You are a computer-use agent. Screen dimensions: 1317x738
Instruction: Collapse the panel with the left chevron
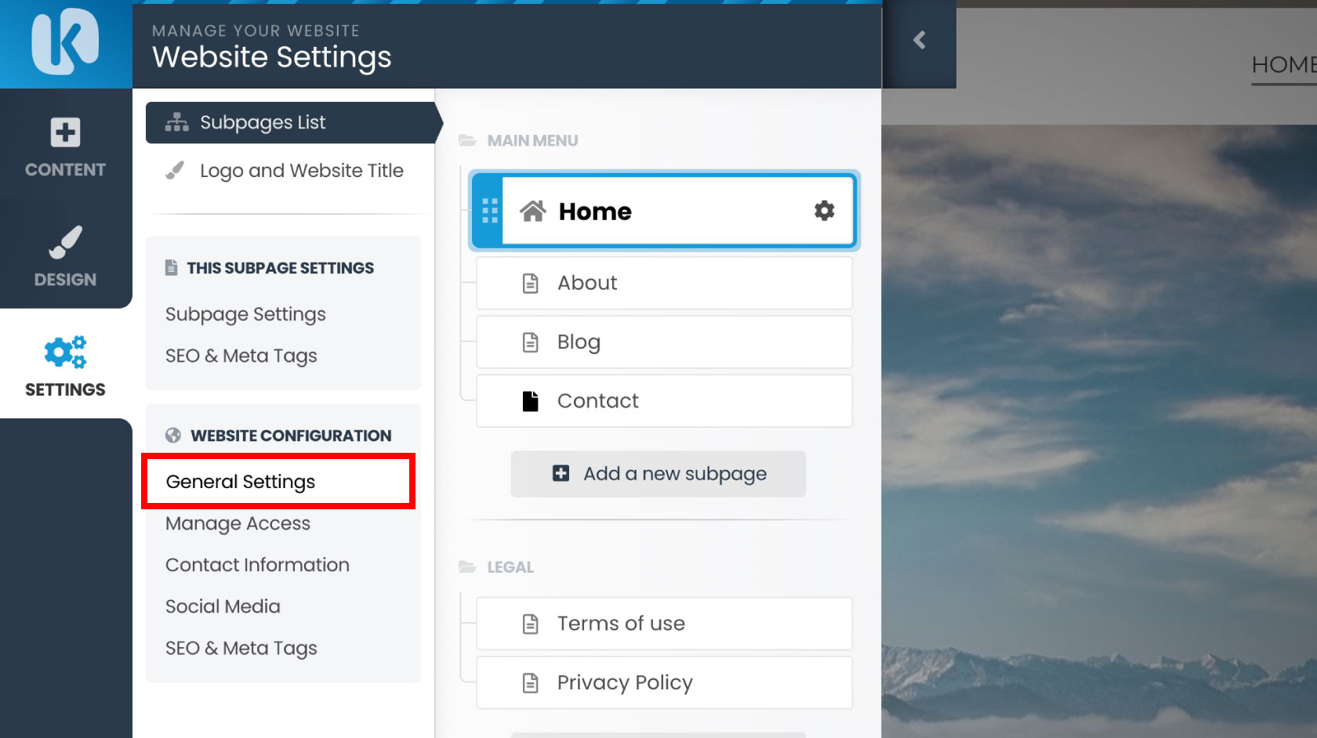tap(920, 40)
